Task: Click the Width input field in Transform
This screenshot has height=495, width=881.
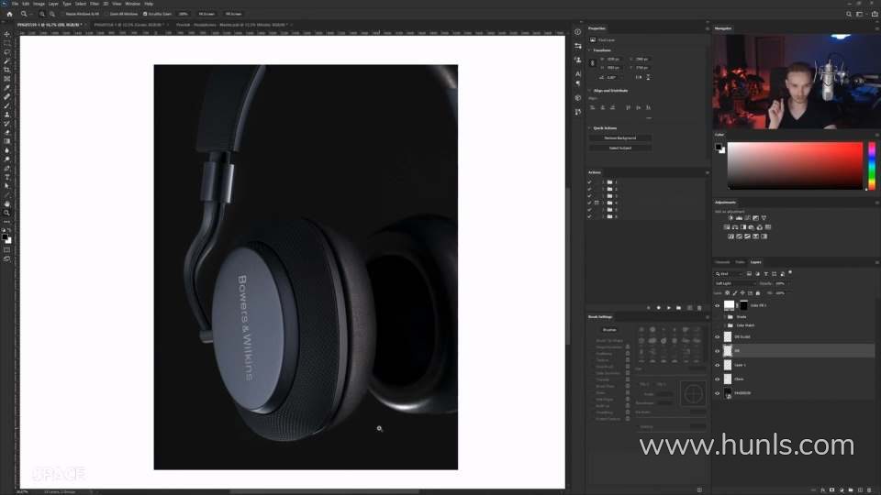Action: (x=614, y=59)
